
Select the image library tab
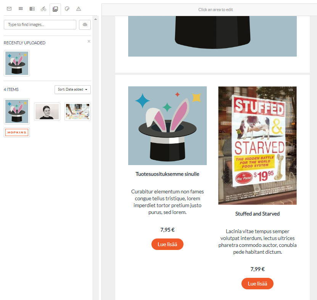55,9
